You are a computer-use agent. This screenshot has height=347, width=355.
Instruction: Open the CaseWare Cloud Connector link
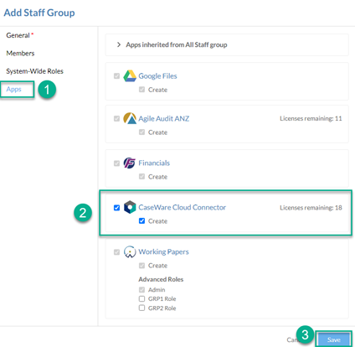point(183,207)
